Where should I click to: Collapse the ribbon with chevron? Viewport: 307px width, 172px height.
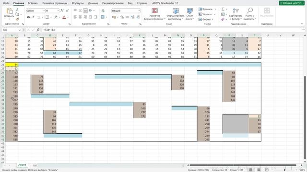302,24
